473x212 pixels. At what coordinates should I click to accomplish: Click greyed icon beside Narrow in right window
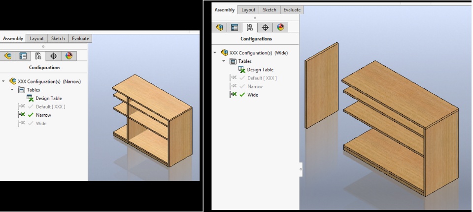tap(233, 86)
